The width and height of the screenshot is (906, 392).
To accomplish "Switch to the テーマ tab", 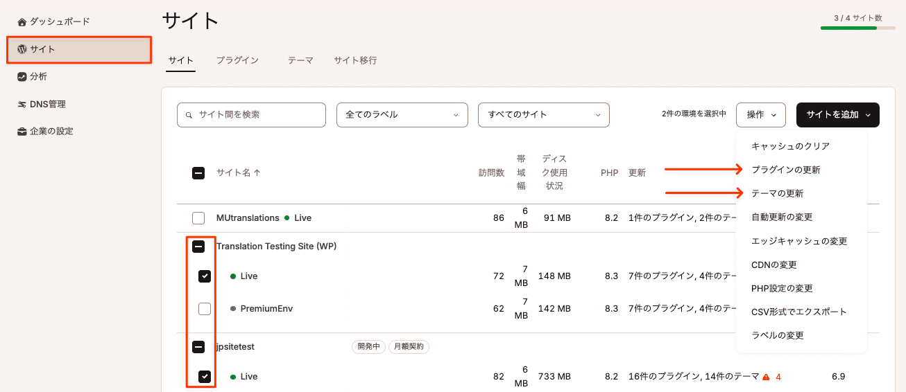I will pyautogui.click(x=300, y=60).
